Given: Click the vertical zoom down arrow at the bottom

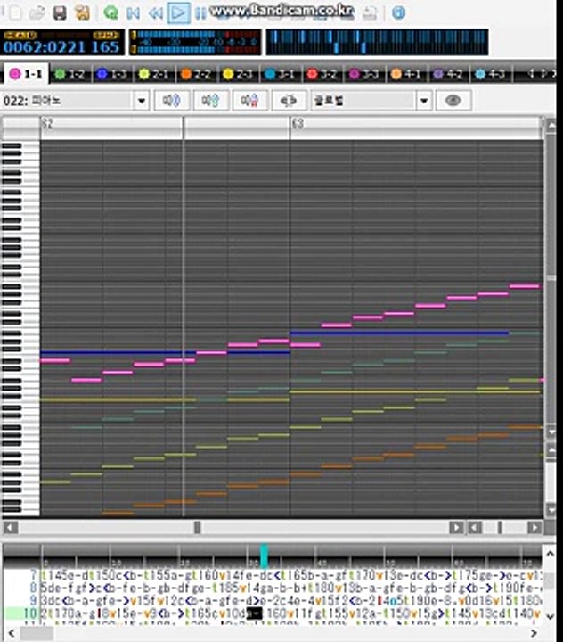Looking at the screenshot, I should (551, 510).
